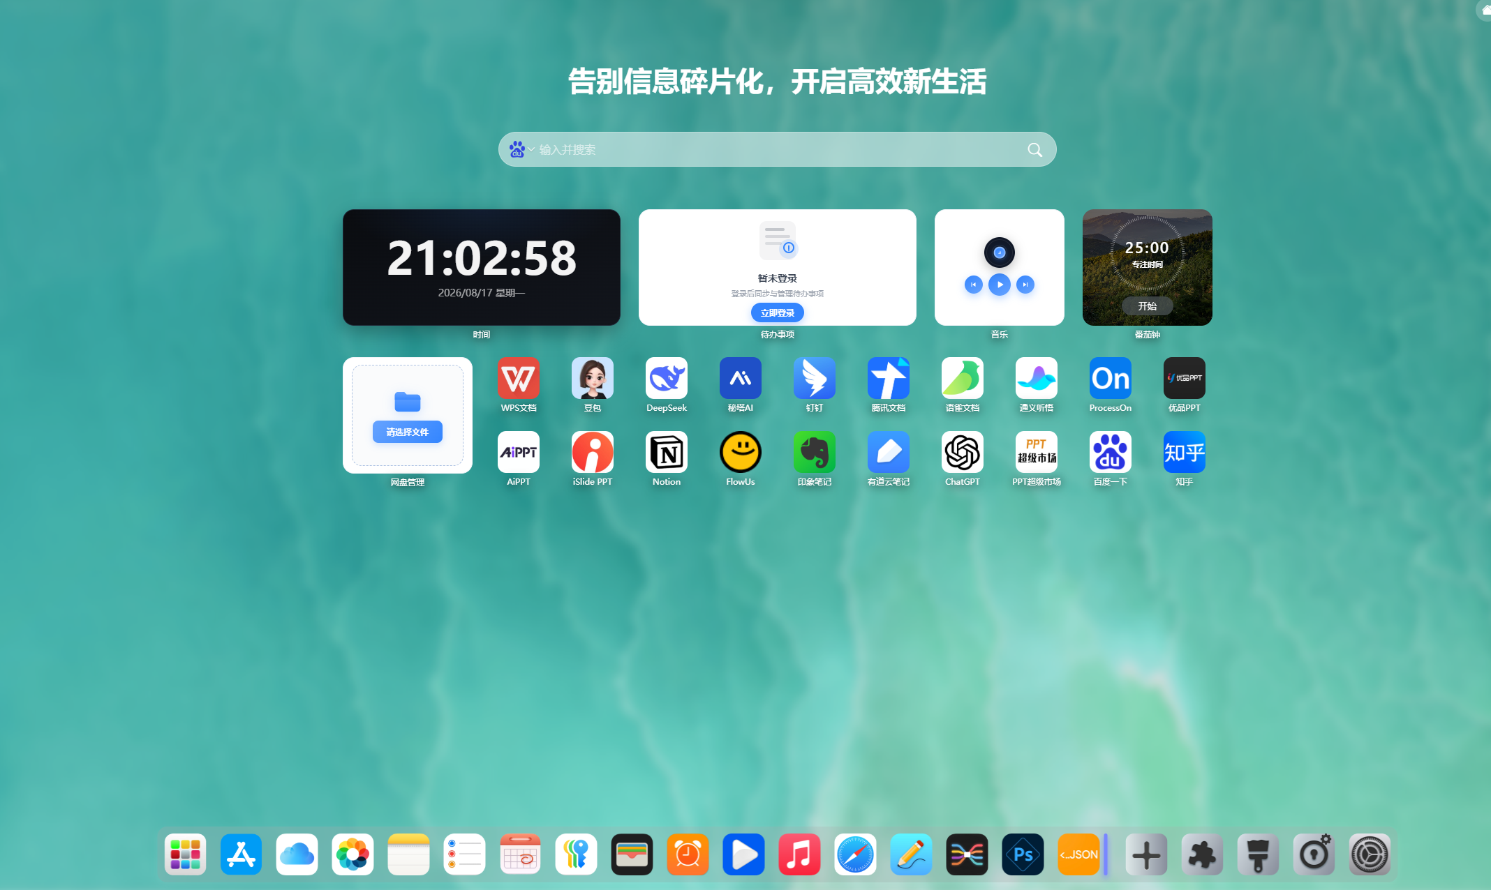Open Reminders list icon in dock

coord(465,854)
